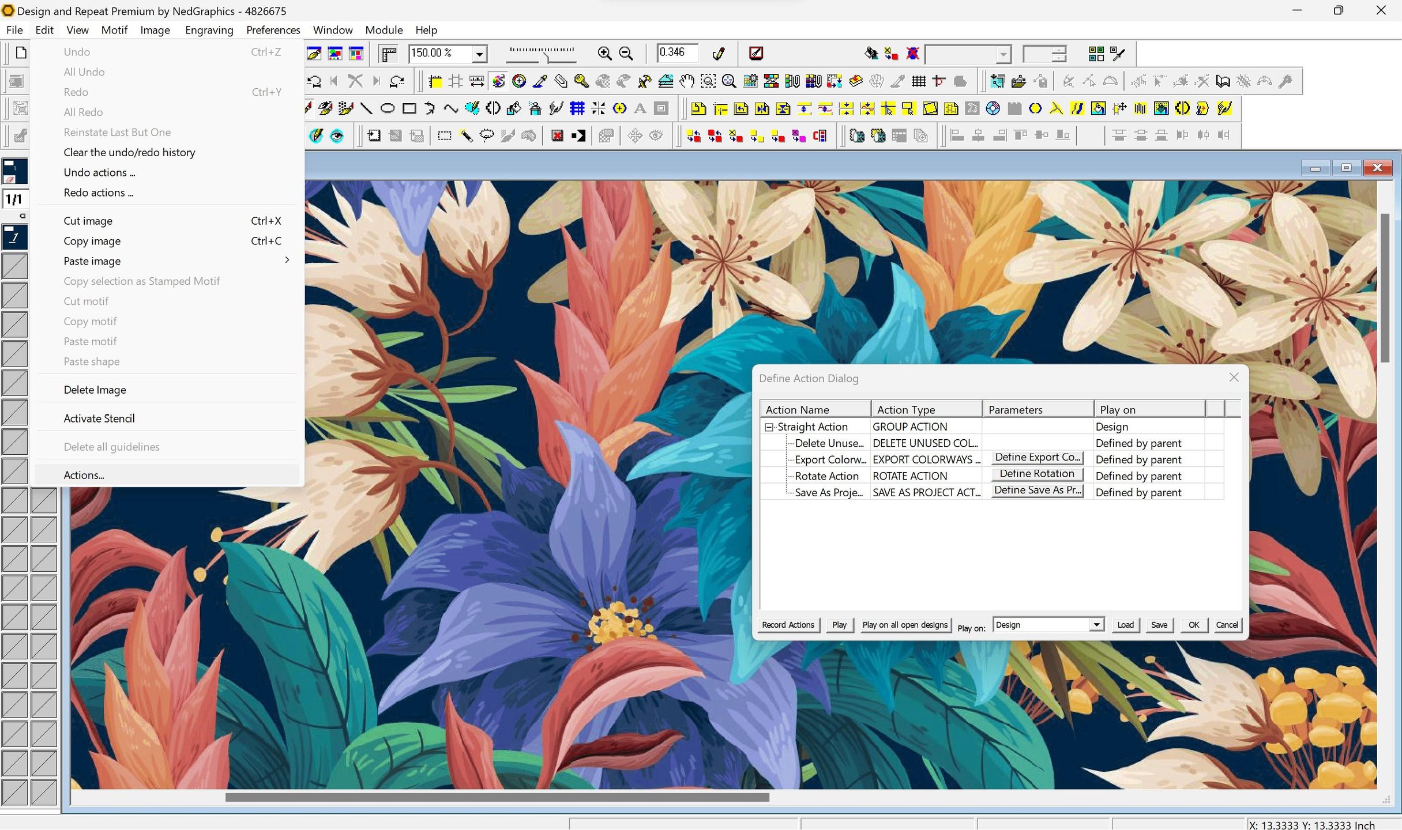Click the Define Rotation button
Viewport: 1402px width, 830px height.
pos(1036,474)
